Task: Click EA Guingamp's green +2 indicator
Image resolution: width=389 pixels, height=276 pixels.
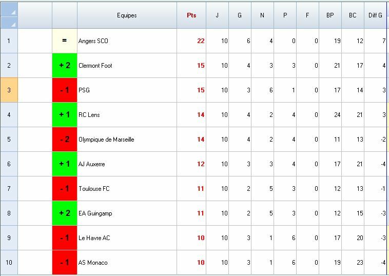Action: [64, 213]
